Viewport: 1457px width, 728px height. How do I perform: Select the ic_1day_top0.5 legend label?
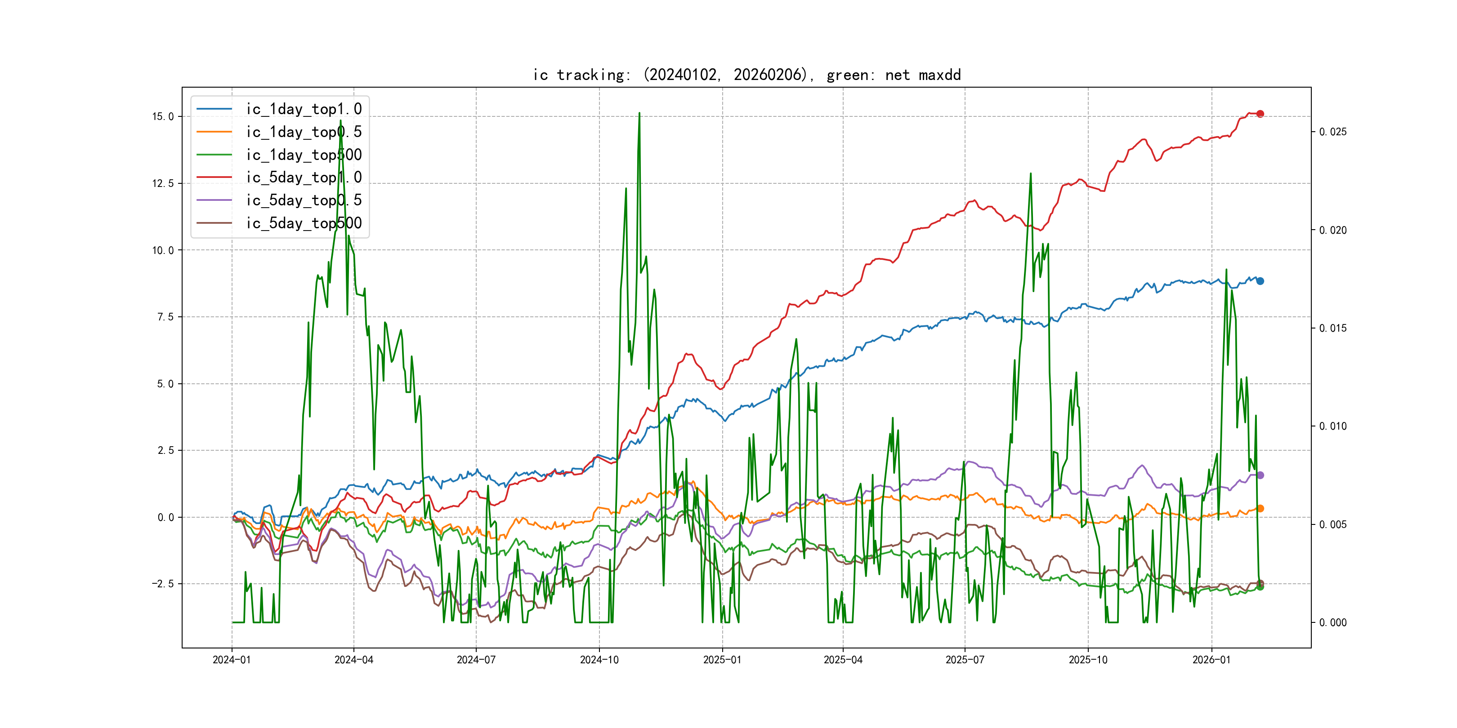pos(304,132)
